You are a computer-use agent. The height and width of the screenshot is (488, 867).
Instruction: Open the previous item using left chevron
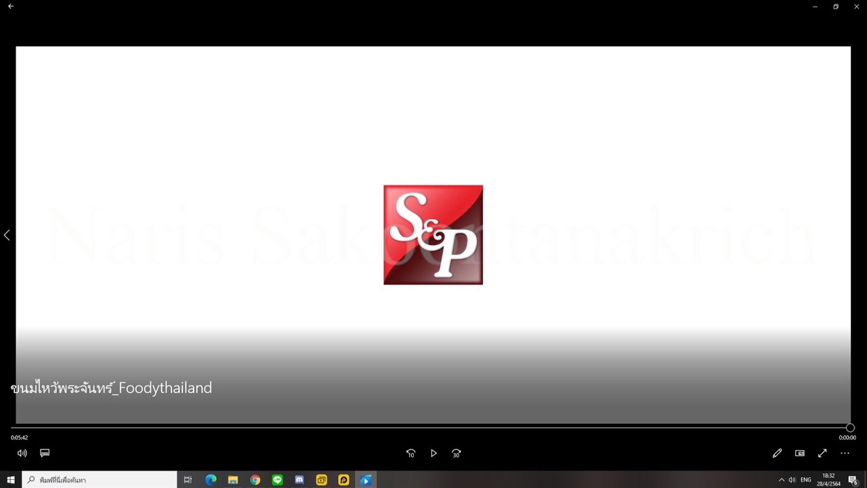pos(7,235)
